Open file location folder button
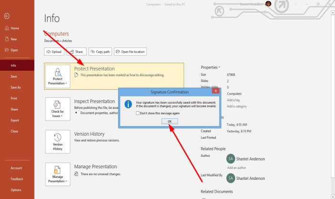The height and width of the screenshot is (199, 335). pyautogui.click(x=130, y=52)
